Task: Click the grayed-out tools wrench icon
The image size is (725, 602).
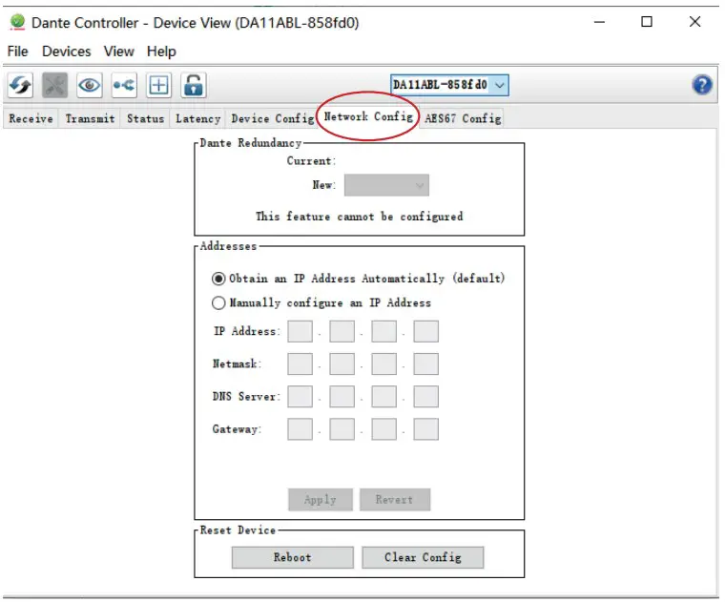Action: coord(54,85)
